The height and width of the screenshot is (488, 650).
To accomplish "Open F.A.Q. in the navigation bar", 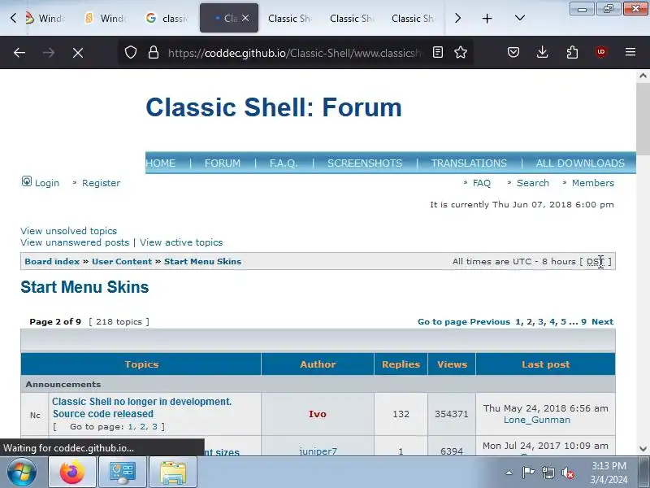I will (284, 163).
